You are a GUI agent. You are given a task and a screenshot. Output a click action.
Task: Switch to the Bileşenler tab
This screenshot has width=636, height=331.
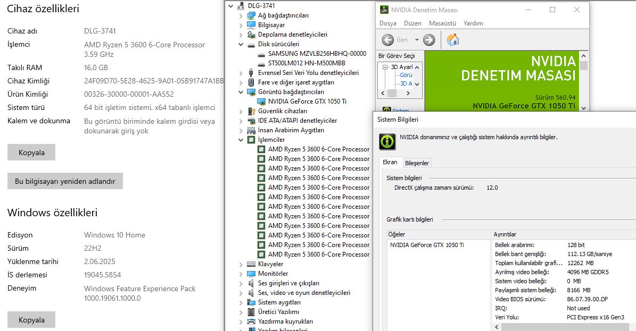417,163
